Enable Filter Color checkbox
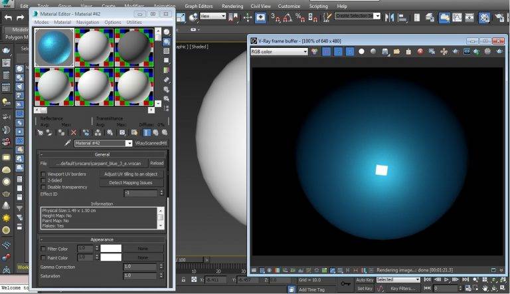This screenshot has height=294, width=510. coord(43,249)
